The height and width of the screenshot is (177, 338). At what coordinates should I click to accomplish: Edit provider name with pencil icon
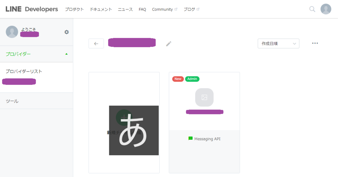click(169, 44)
